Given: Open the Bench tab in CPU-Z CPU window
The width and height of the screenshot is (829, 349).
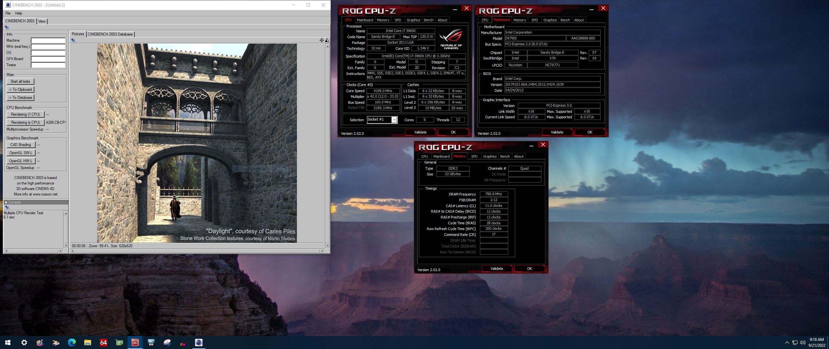Looking at the screenshot, I should click(x=428, y=20).
